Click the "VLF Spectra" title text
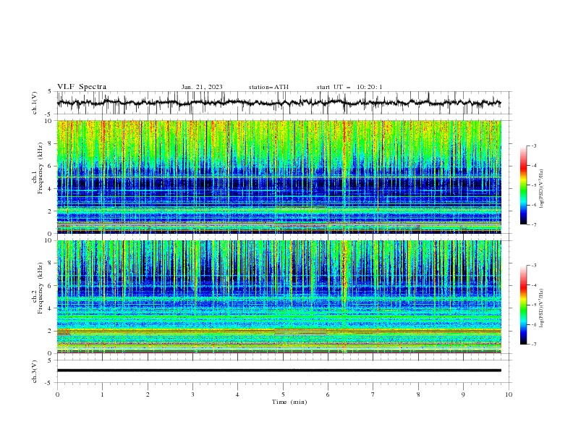Screen dimensions: 573x443 click(x=82, y=87)
